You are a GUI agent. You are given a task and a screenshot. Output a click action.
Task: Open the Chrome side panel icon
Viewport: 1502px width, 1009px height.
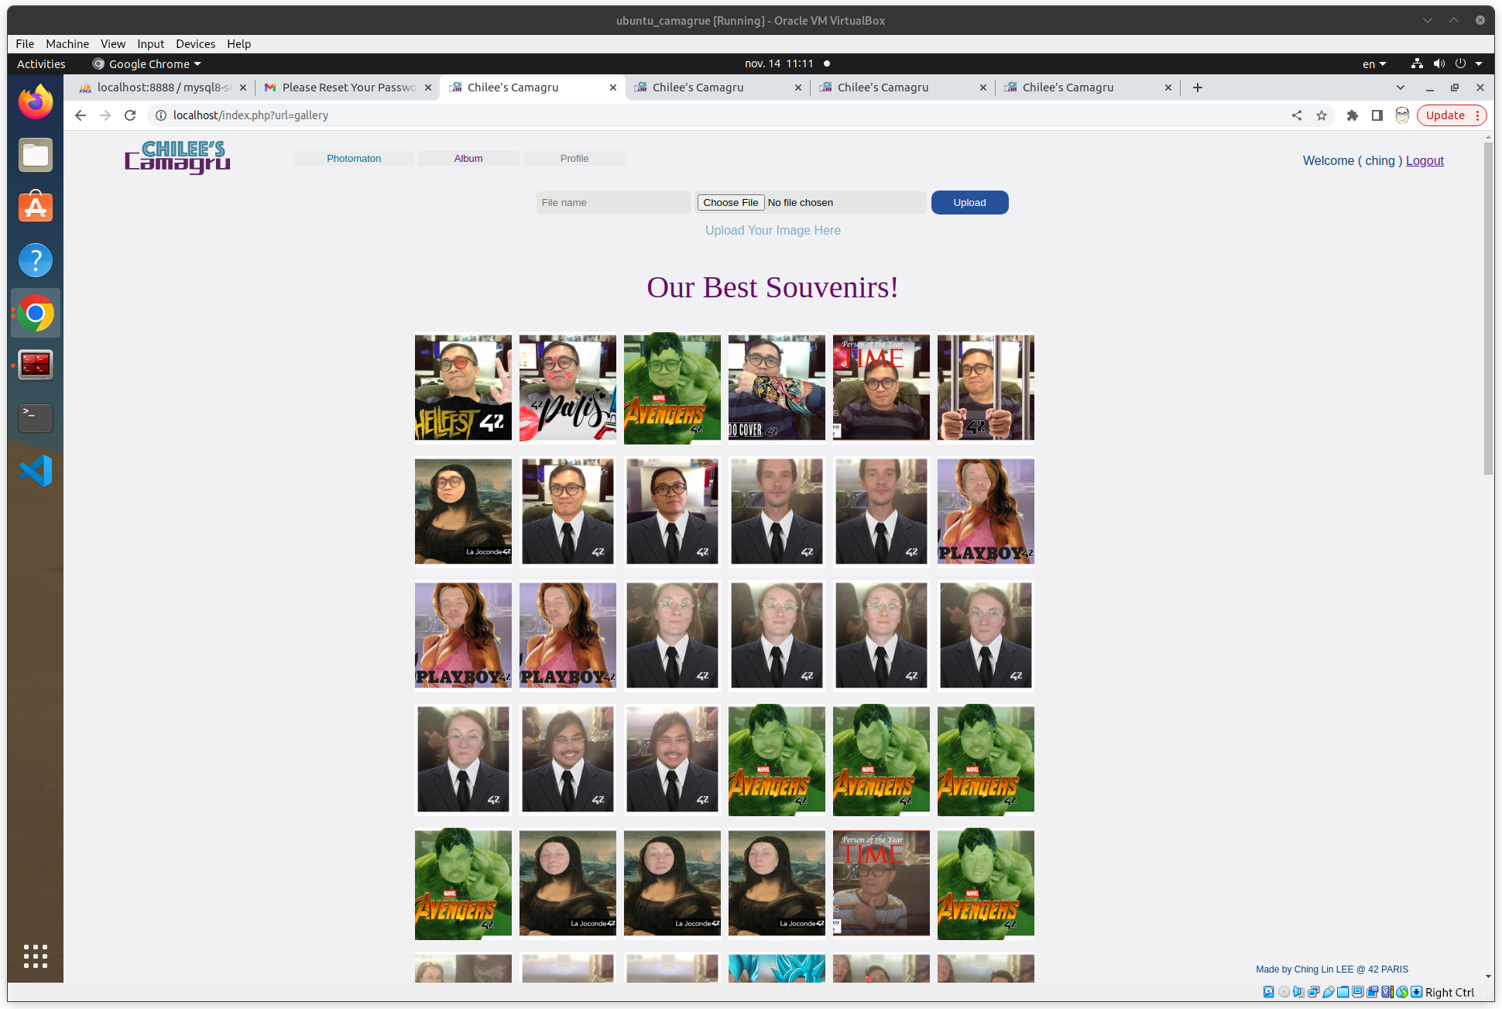click(x=1377, y=115)
